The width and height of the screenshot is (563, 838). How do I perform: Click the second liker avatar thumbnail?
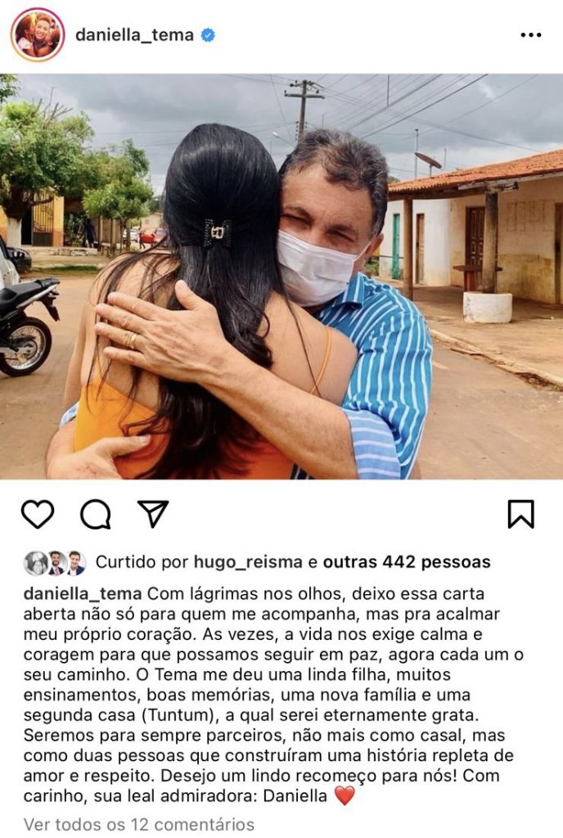56,563
